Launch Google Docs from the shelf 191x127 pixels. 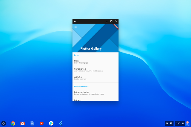click(32, 123)
